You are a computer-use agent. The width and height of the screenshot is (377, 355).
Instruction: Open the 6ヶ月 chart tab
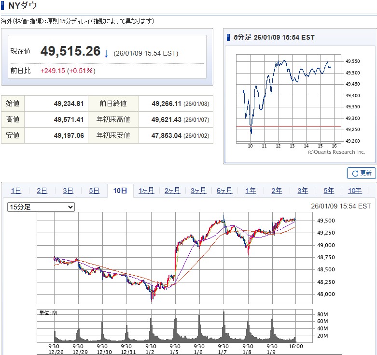pos(224,191)
